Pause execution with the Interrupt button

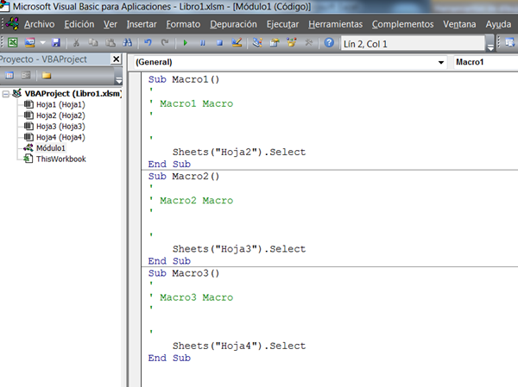(202, 42)
